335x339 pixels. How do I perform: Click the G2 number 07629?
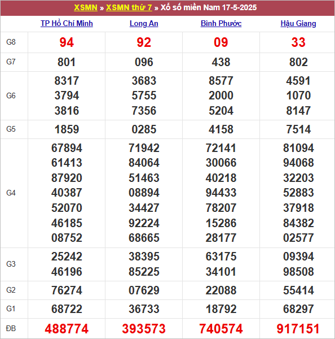[x=144, y=290]
